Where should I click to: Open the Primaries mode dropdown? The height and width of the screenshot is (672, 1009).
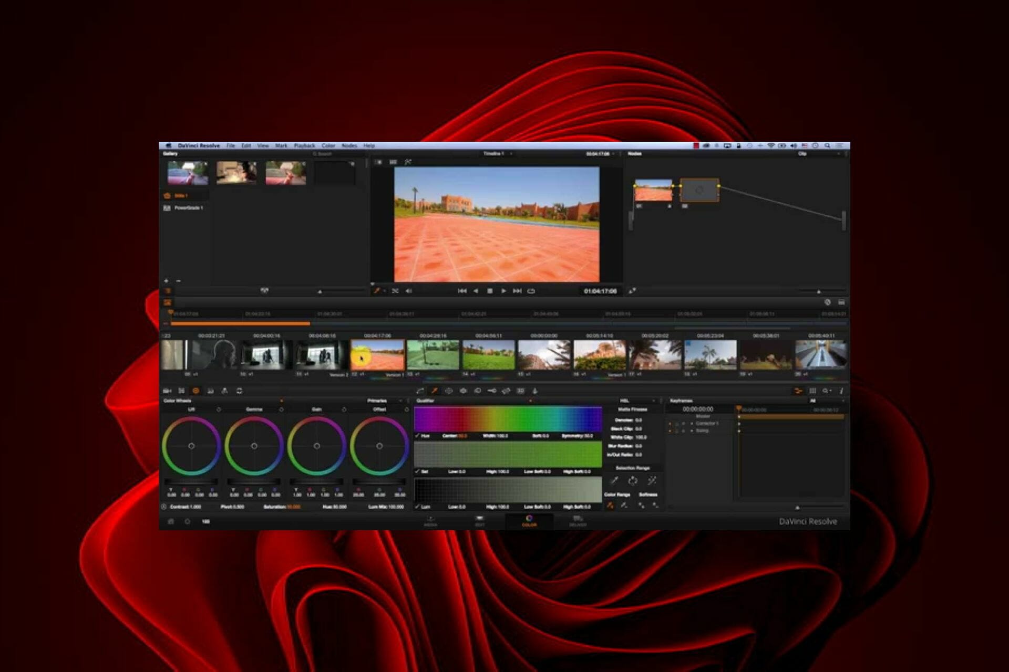pyautogui.click(x=384, y=401)
